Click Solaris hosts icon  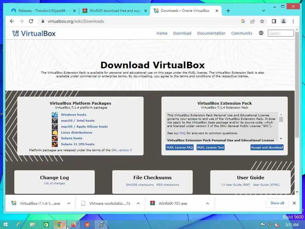(x=55, y=138)
